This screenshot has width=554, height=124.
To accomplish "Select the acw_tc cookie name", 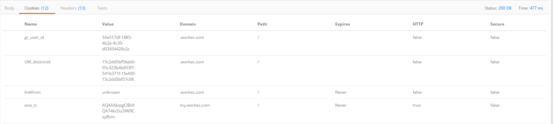I will [31, 105].
